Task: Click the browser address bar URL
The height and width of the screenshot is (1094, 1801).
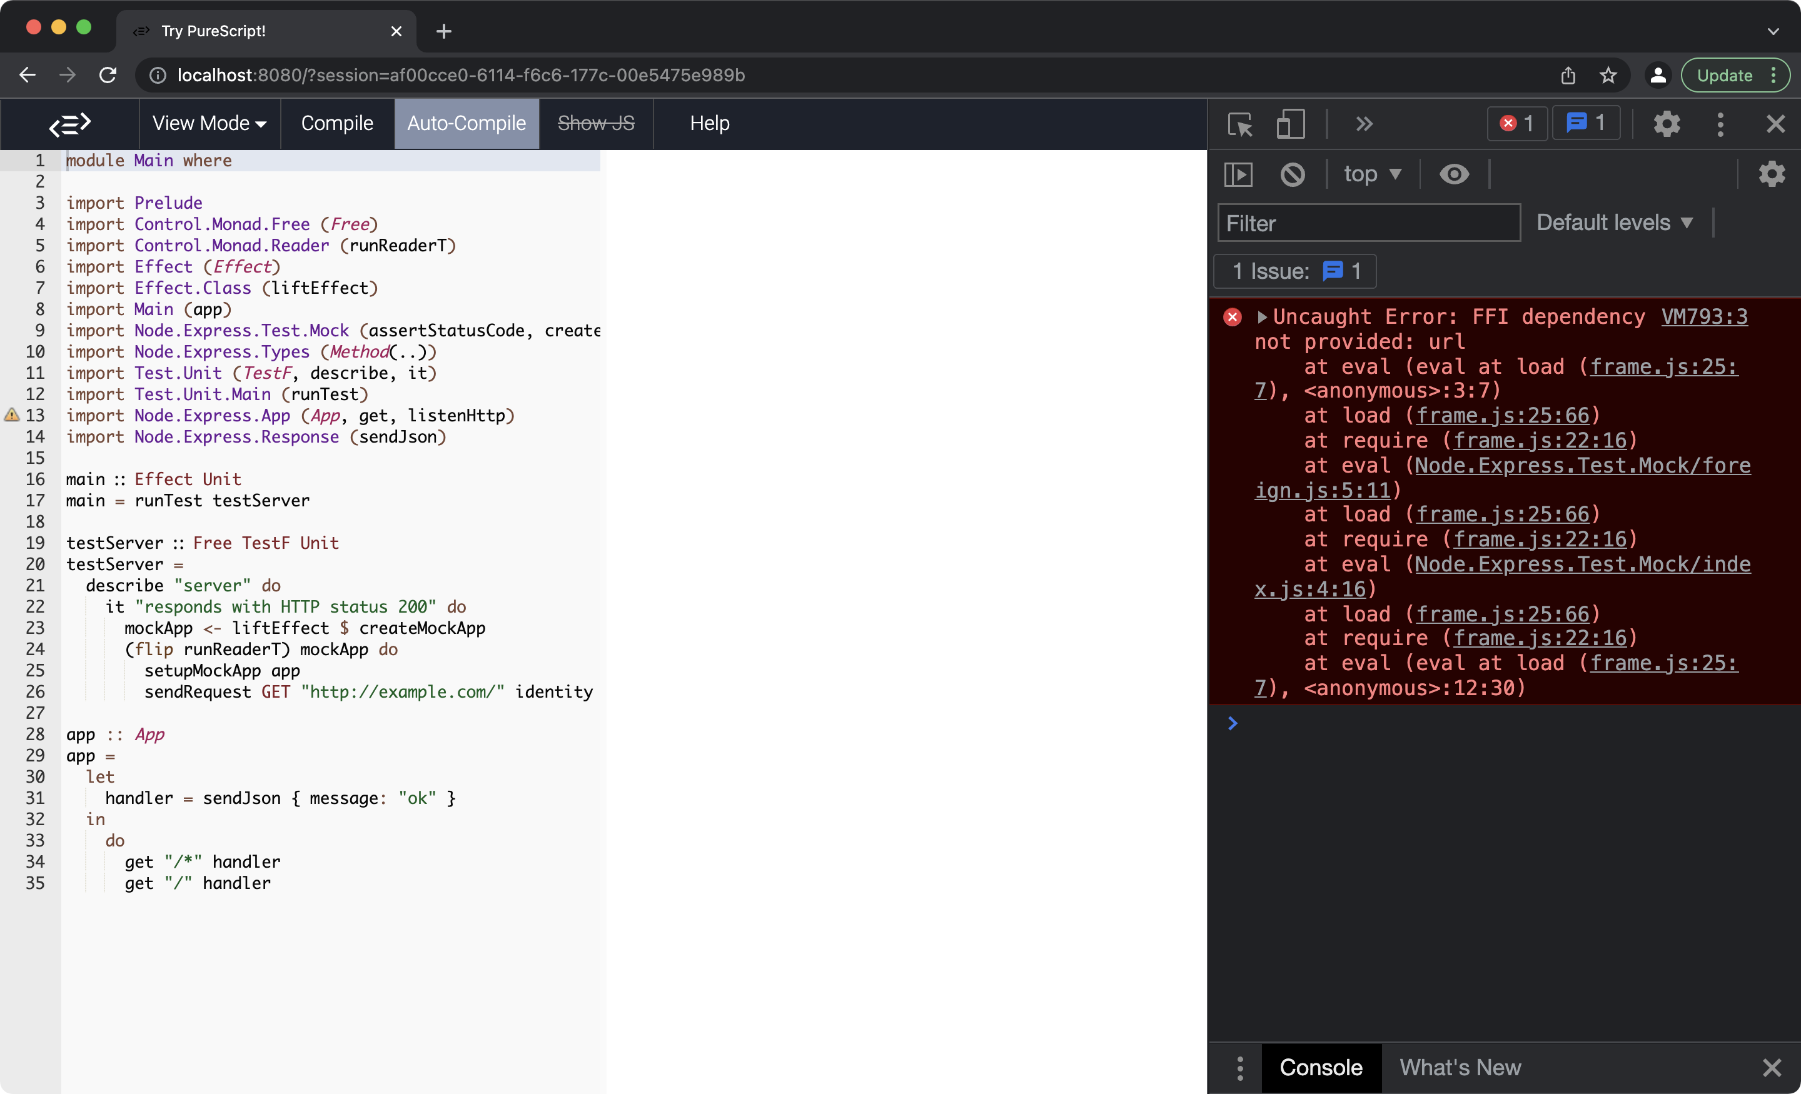Action: [x=460, y=75]
